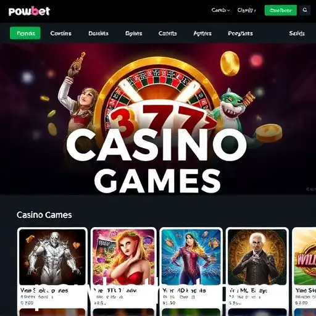Click the header link left of green button

pyautogui.click(x=246, y=10)
